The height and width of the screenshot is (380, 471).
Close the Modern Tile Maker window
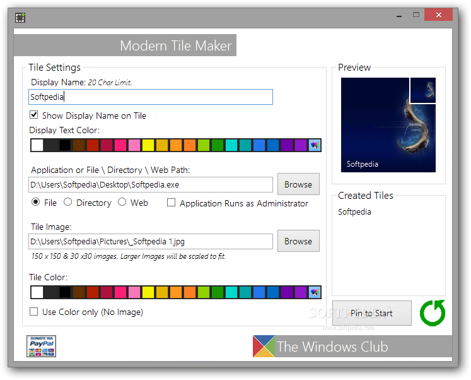[438, 15]
